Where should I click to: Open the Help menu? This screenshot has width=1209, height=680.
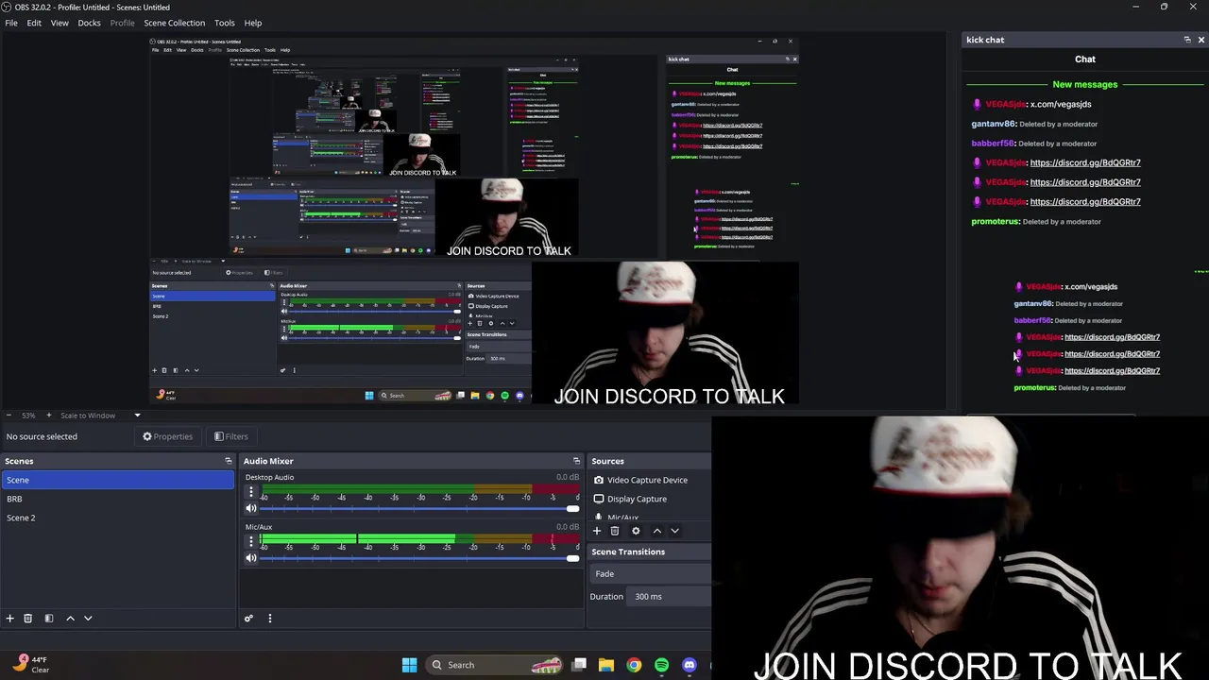(253, 23)
